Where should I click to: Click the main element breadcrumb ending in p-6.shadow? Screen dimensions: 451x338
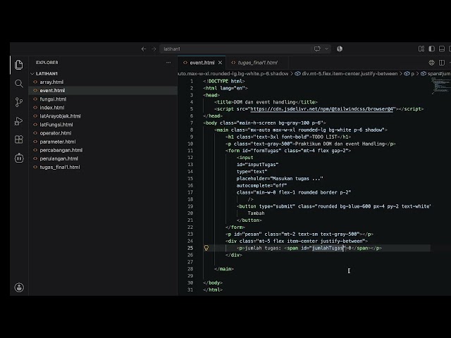click(233, 74)
